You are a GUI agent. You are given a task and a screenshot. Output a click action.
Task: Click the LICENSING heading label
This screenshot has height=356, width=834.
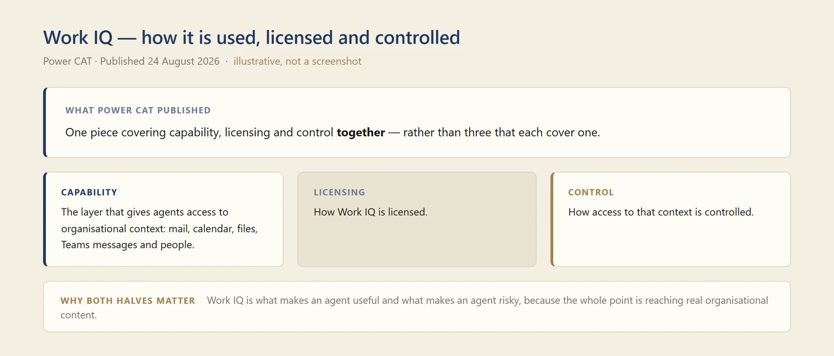point(339,192)
